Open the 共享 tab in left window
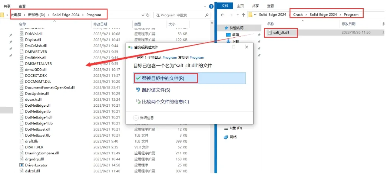 (7, 6)
